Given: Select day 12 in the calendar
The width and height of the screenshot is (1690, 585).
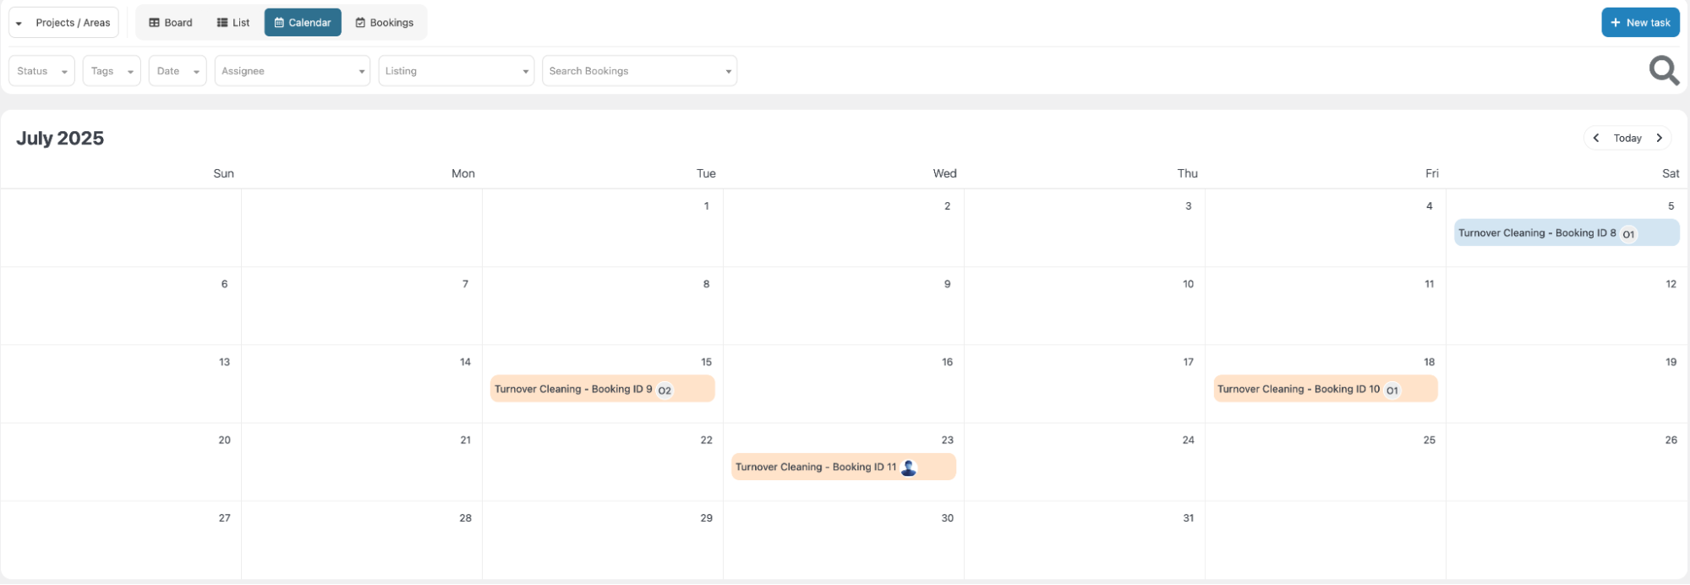Looking at the screenshot, I should click(1671, 284).
